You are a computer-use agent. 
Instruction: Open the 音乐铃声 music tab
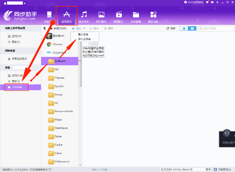pos(84,17)
